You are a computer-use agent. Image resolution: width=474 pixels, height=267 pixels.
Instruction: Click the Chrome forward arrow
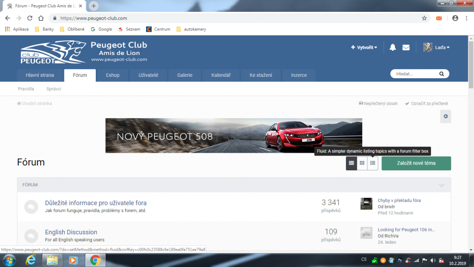click(x=19, y=18)
